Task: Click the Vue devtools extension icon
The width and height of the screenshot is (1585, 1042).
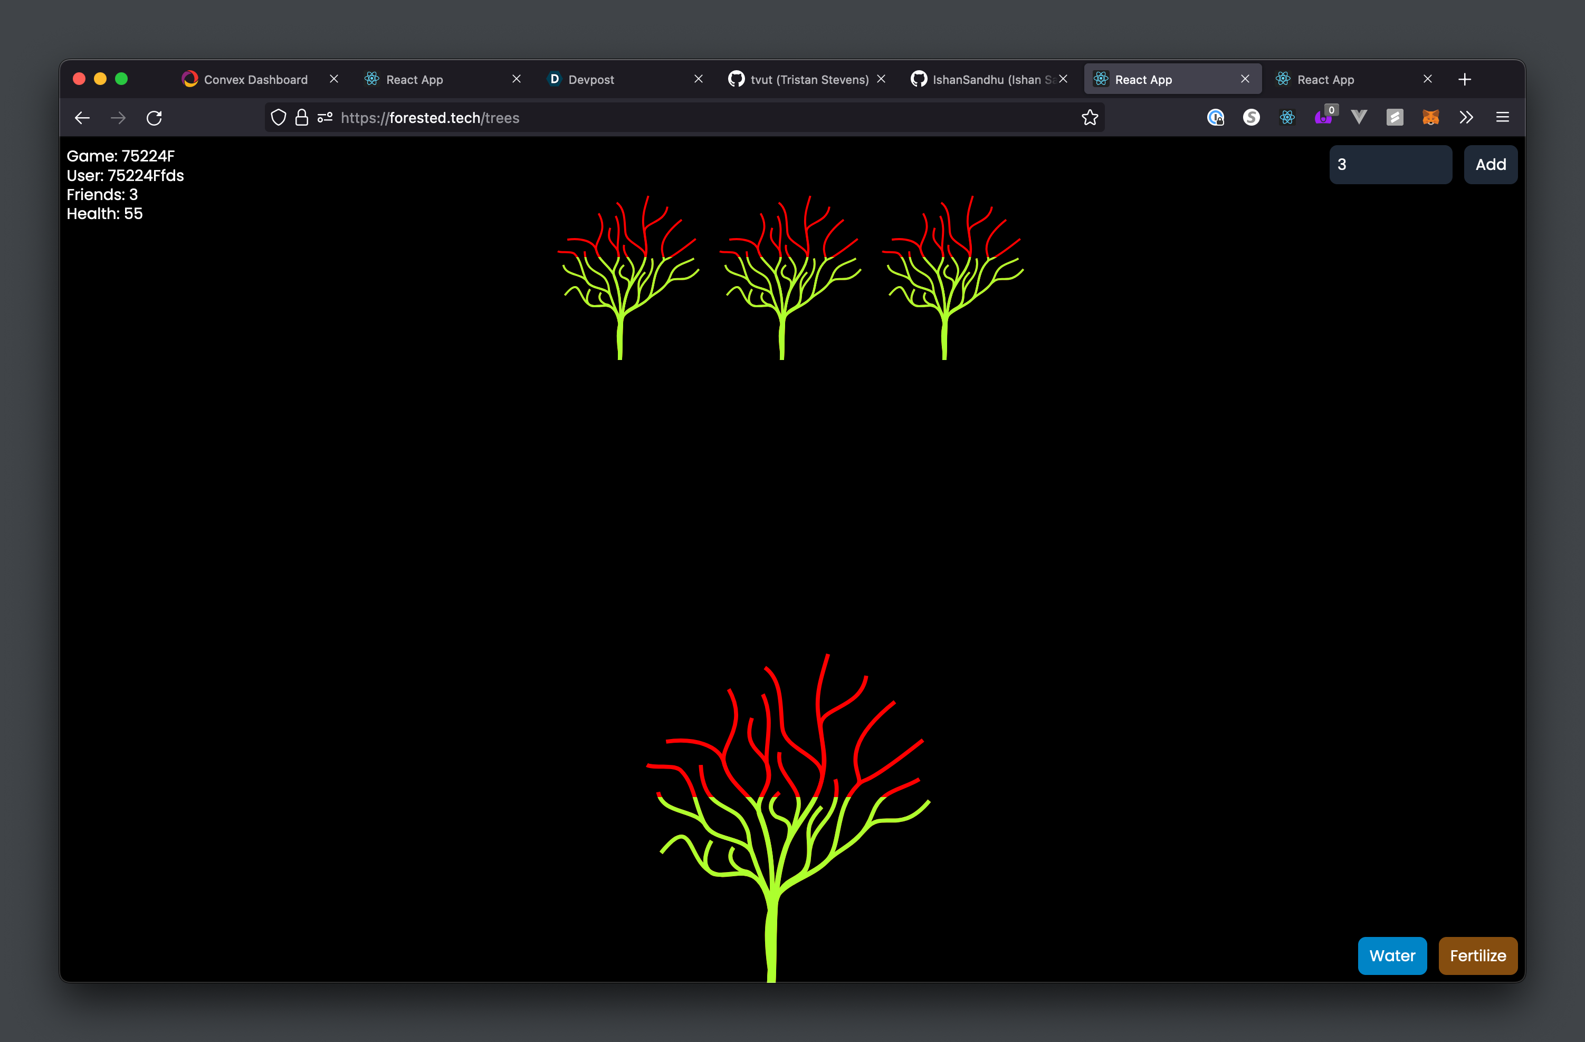Action: click(x=1359, y=117)
